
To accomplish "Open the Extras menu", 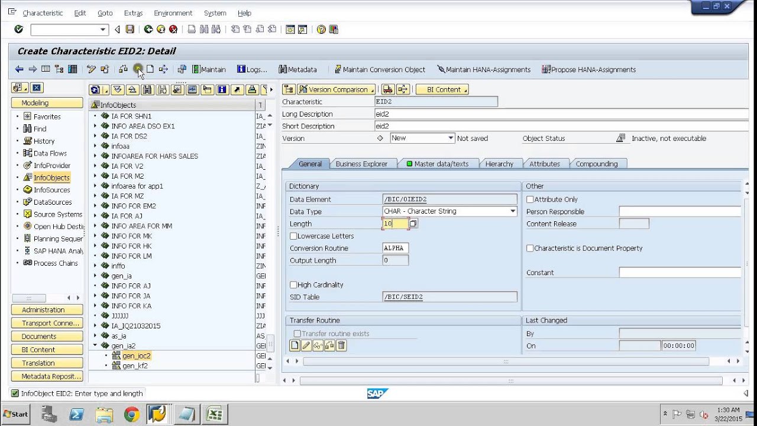I will pyautogui.click(x=133, y=13).
